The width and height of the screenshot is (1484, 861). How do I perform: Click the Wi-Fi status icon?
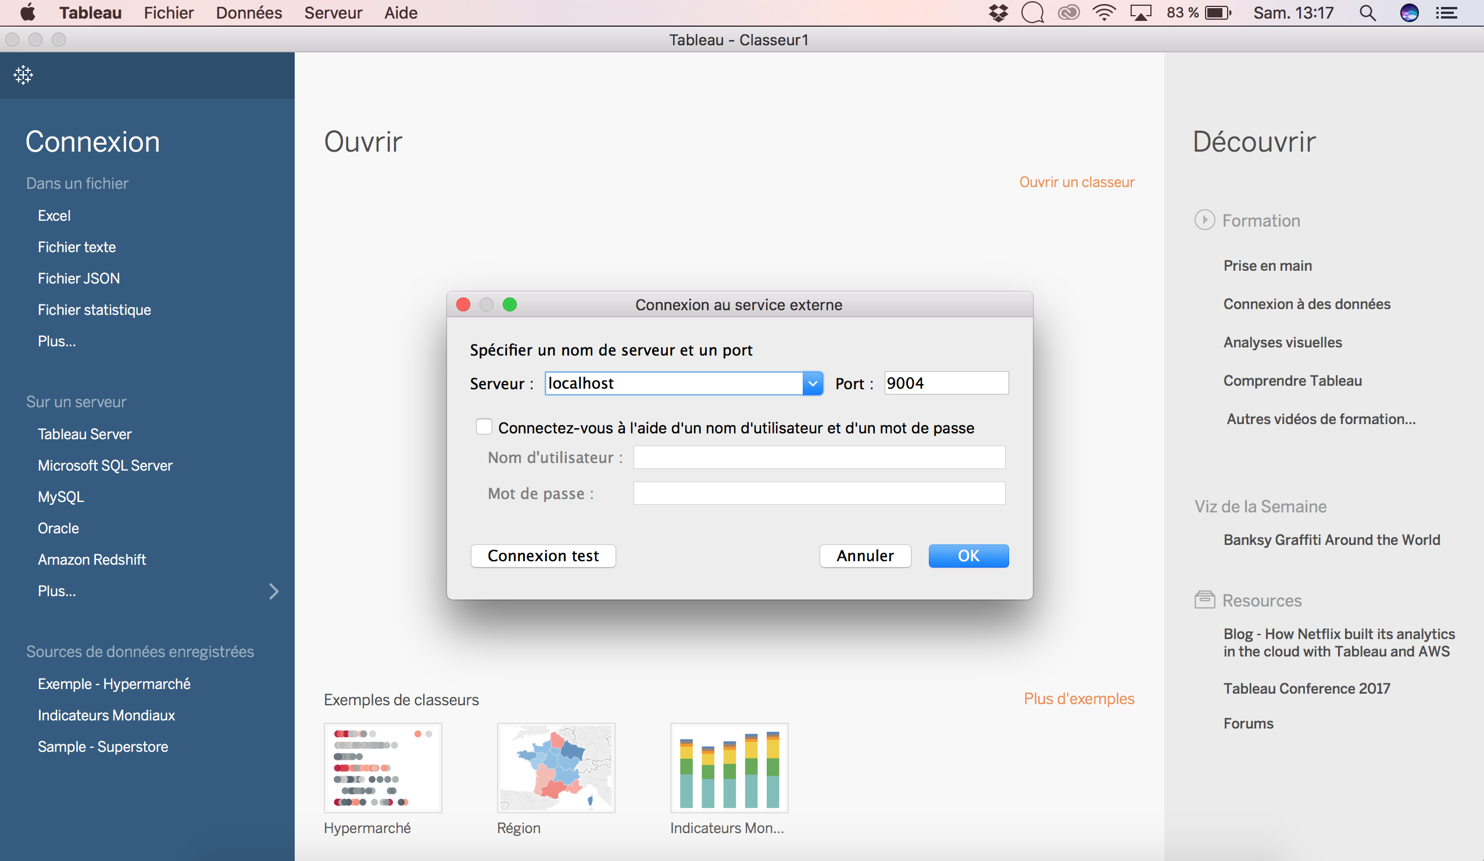tap(1104, 13)
